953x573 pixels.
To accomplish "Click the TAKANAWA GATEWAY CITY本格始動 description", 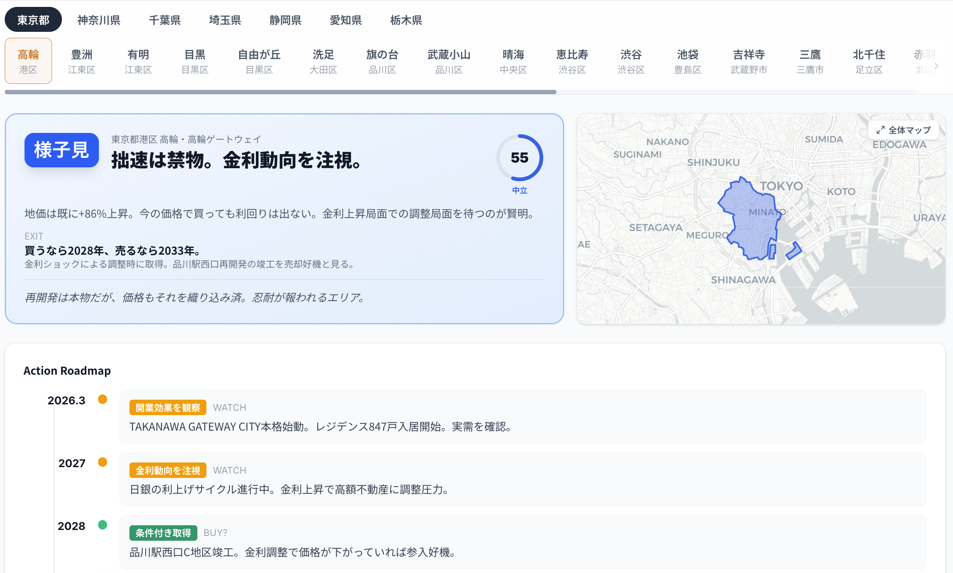I will point(320,427).
